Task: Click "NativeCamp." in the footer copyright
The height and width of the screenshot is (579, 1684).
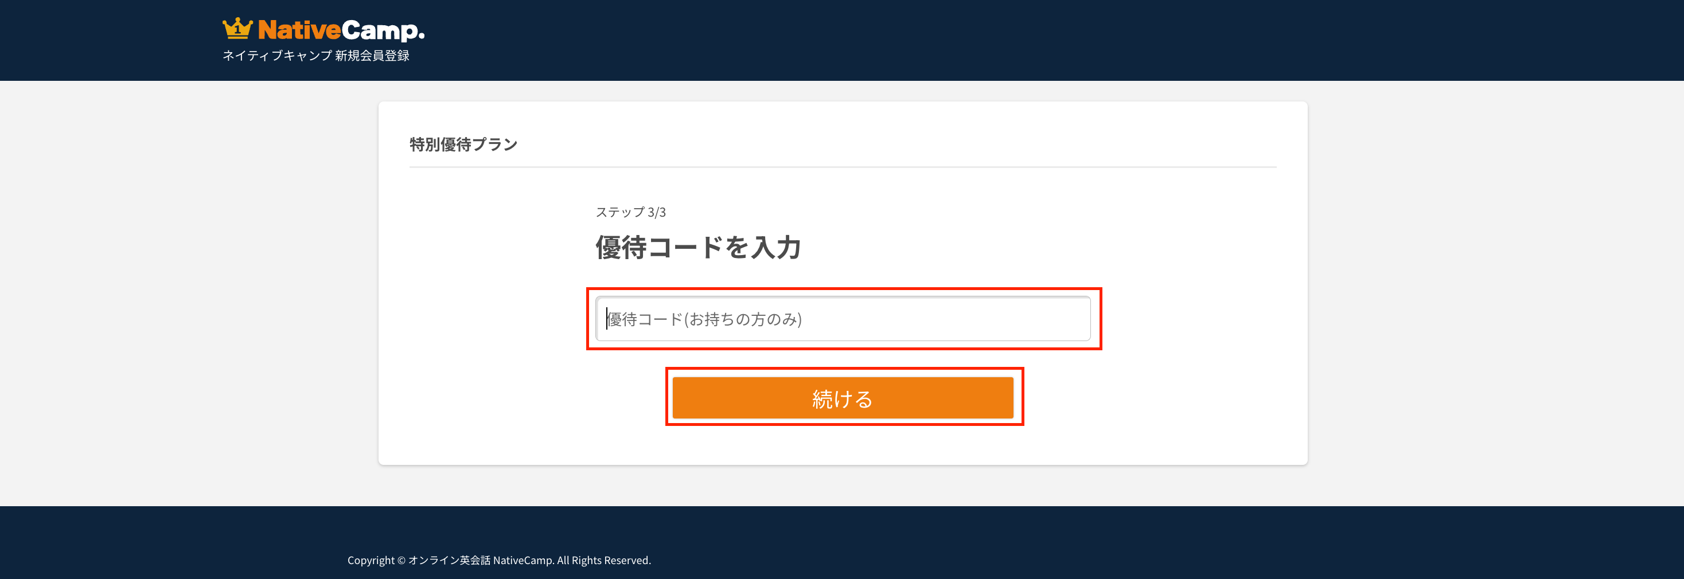Action: coord(523,560)
